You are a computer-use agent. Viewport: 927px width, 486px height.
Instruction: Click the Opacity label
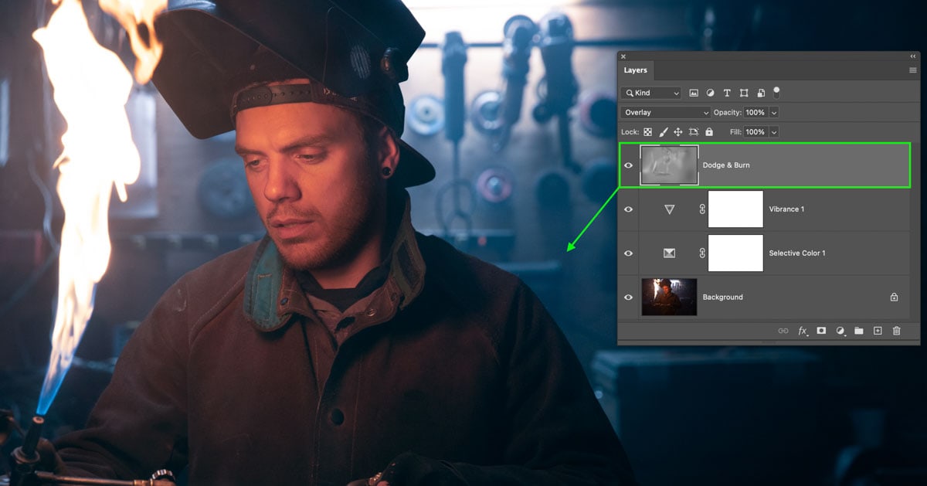click(727, 113)
